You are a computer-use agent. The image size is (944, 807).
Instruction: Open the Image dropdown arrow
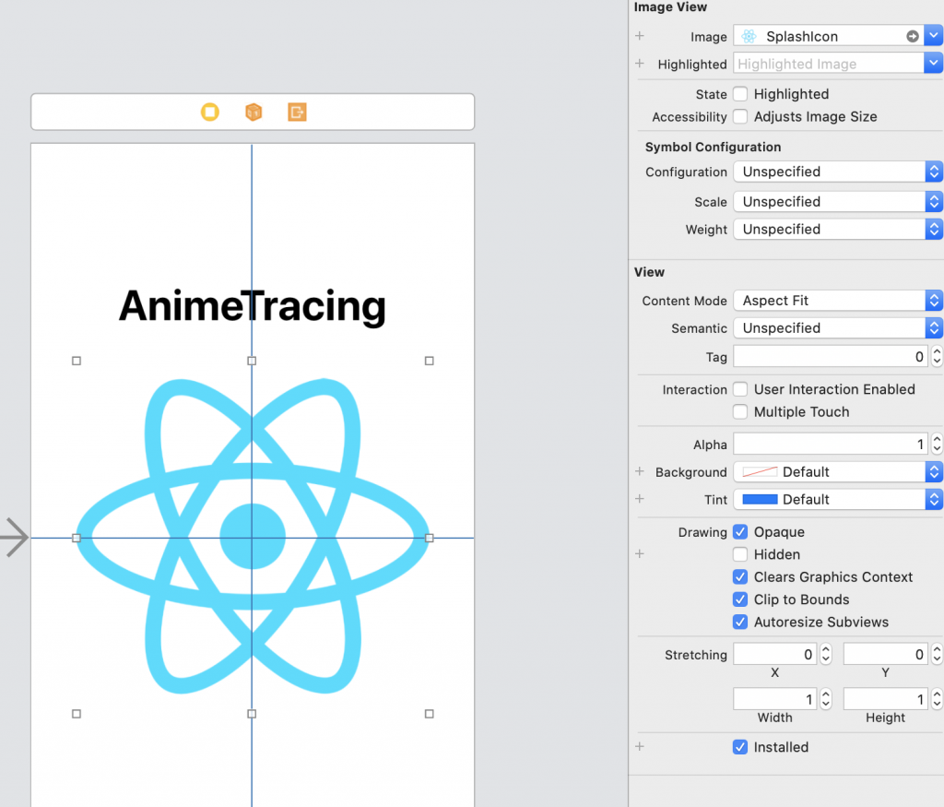tap(934, 36)
